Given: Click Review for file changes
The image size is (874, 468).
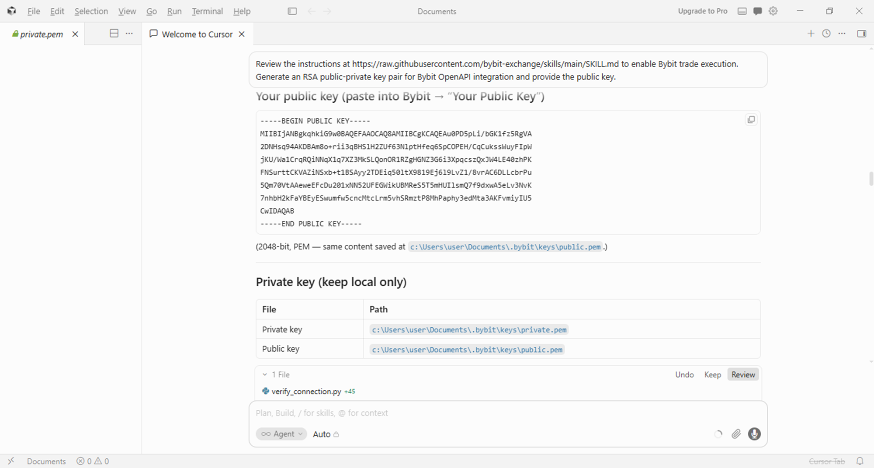Looking at the screenshot, I should tap(743, 374).
